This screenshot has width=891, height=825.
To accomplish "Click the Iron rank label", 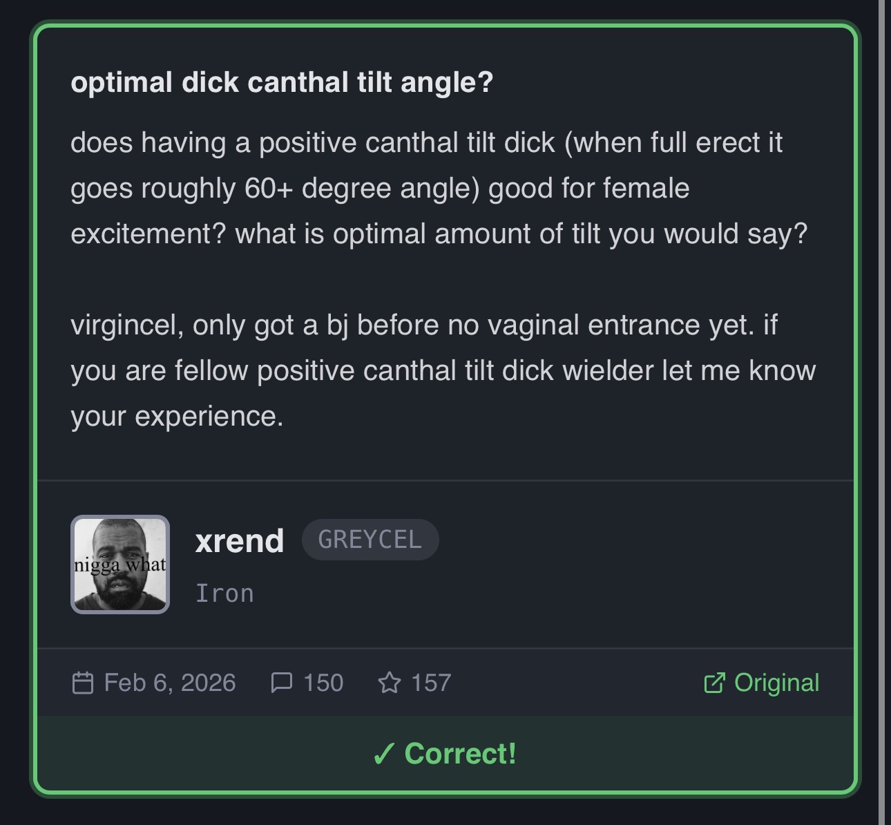I will [224, 593].
